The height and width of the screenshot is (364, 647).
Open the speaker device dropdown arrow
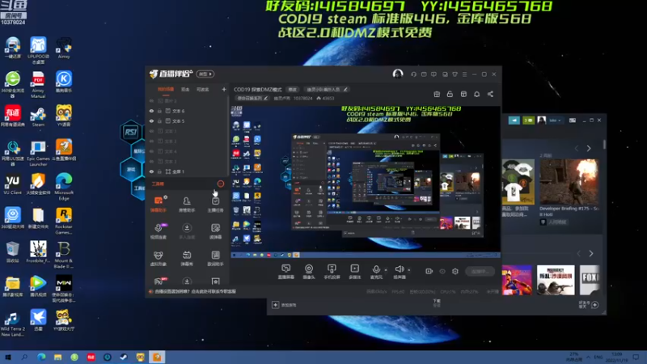(x=409, y=270)
